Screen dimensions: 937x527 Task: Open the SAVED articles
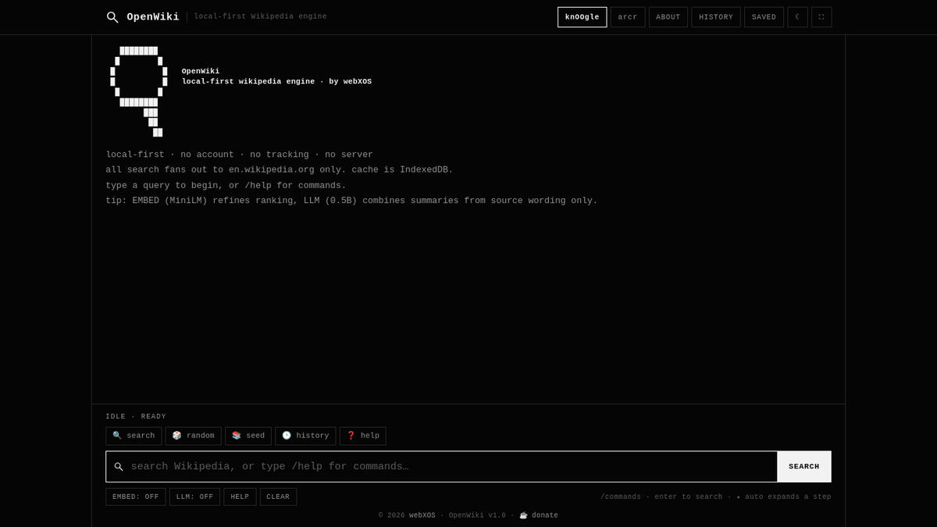764,17
